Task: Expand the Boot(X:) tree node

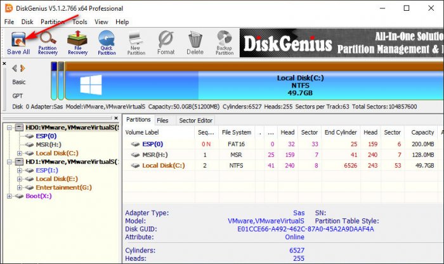Action: (x=10, y=196)
